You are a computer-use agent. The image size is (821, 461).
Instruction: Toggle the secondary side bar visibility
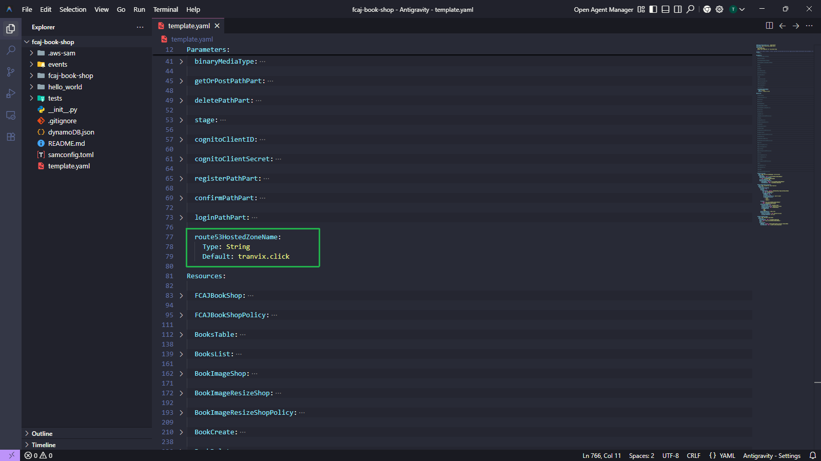pyautogui.click(x=678, y=9)
